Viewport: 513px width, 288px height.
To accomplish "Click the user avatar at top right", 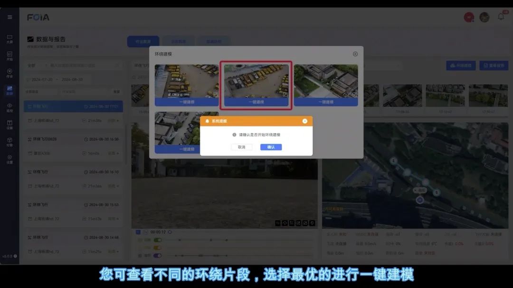I will pos(484,17).
